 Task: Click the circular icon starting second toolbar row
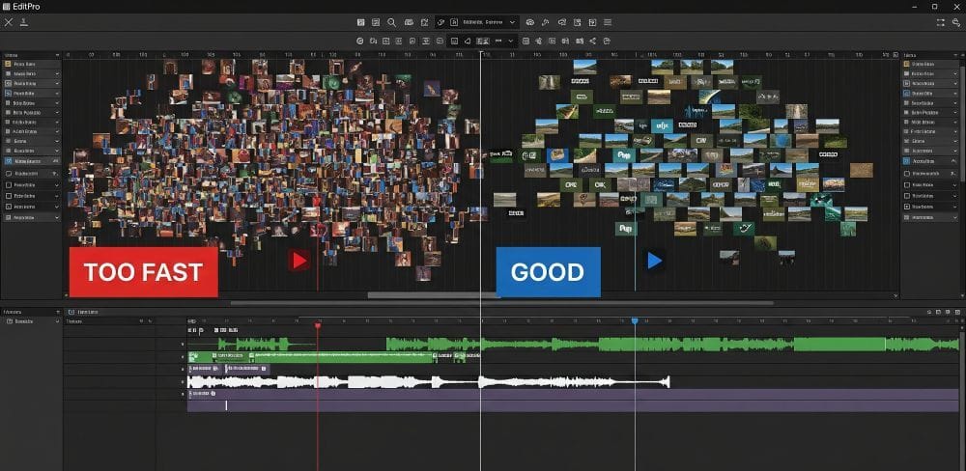pyautogui.click(x=360, y=42)
